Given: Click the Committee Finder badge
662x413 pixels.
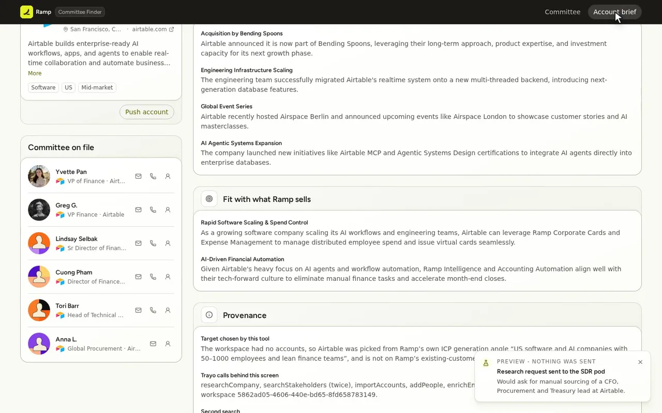Looking at the screenshot, I should [80, 12].
